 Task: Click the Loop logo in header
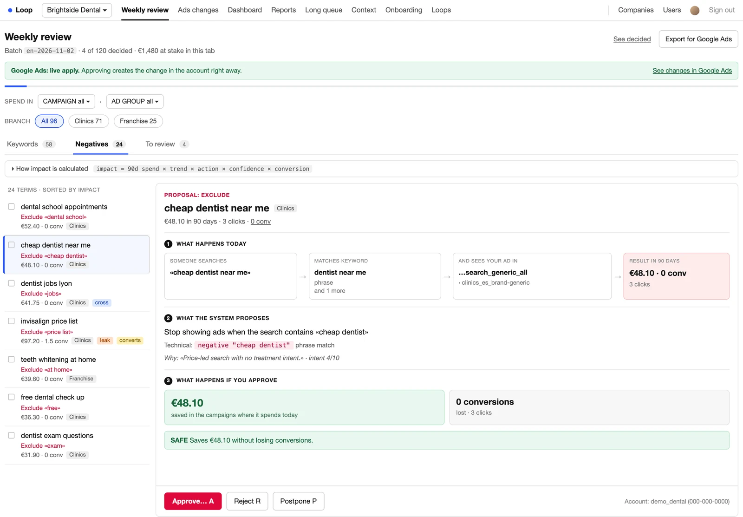pos(20,10)
